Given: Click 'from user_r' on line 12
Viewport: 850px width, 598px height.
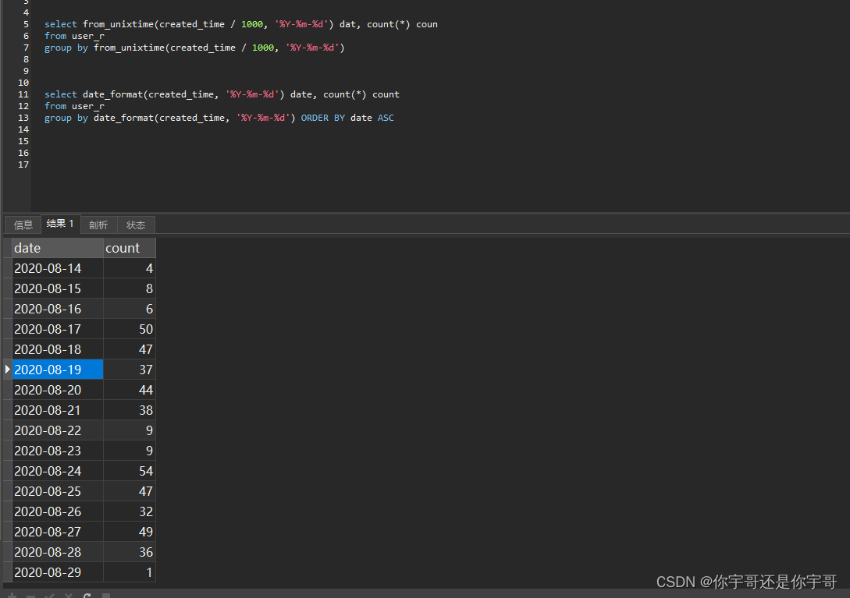Looking at the screenshot, I should tap(74, 106).
